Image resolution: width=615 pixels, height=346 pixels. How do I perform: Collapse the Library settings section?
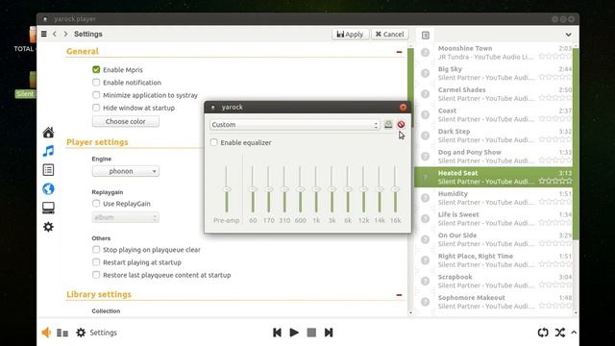pyautogui.click(x=400, y=295)
